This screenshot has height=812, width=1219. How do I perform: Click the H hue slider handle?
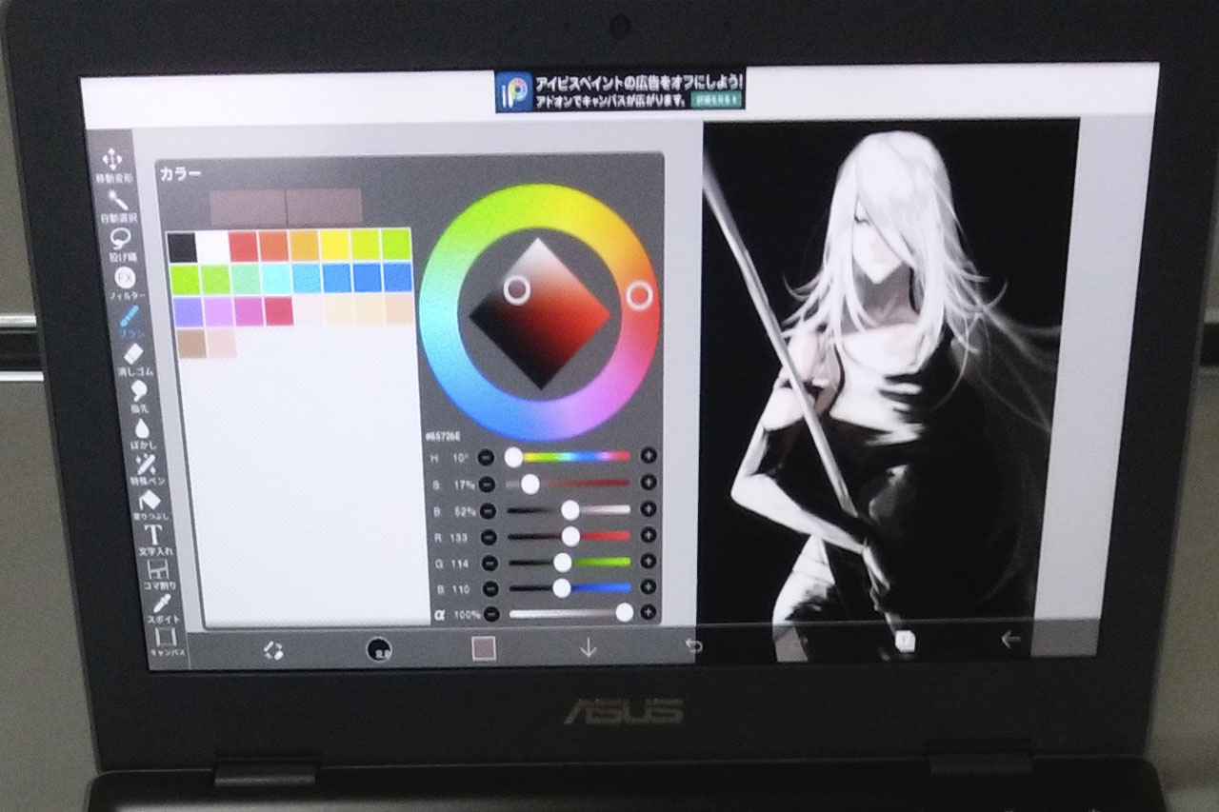click(x=513, y=457)
